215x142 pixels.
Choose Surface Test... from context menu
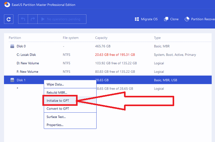tap(70, 117)
